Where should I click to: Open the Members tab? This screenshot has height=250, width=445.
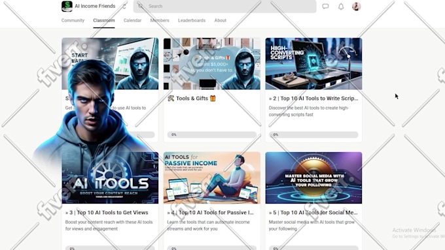point(160,20)
